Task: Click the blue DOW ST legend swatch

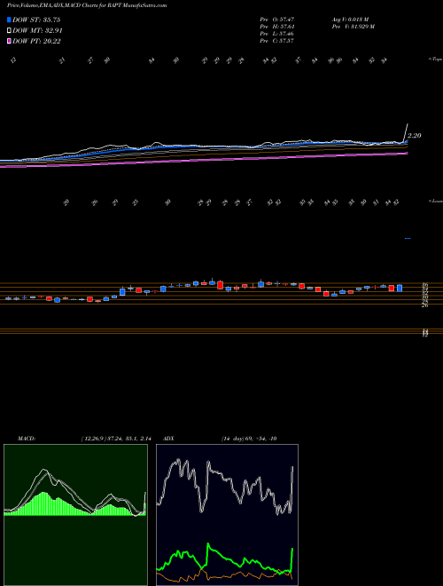Action: coord(10,20)
